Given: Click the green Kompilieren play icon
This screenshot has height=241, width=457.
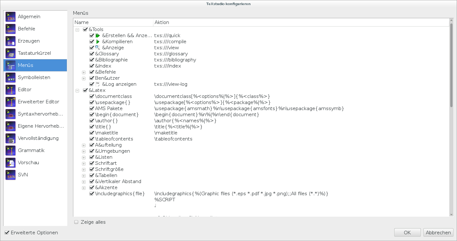Looking at the screenshot, I should tap(98, 42).
